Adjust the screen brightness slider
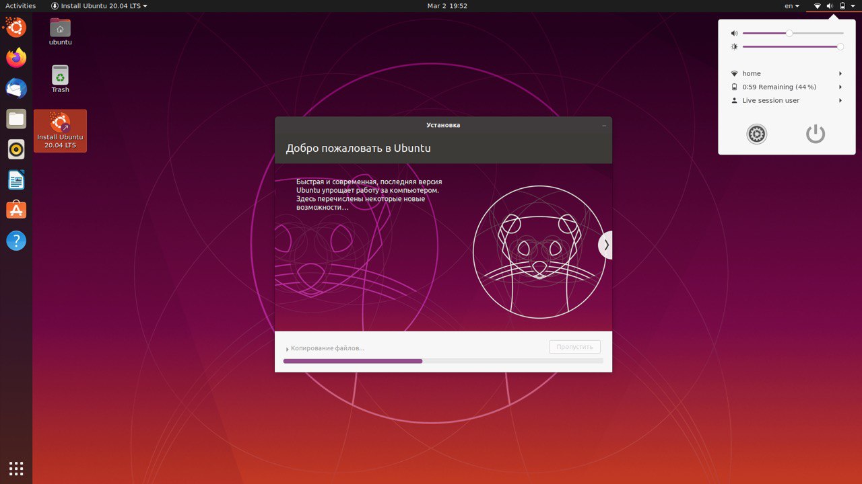 click(x=793, y=46)
